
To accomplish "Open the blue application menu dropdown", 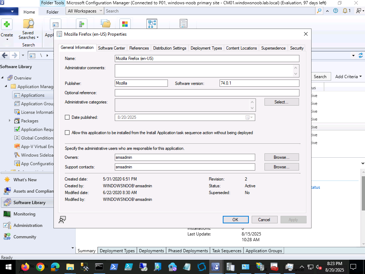I will (9, 11).
